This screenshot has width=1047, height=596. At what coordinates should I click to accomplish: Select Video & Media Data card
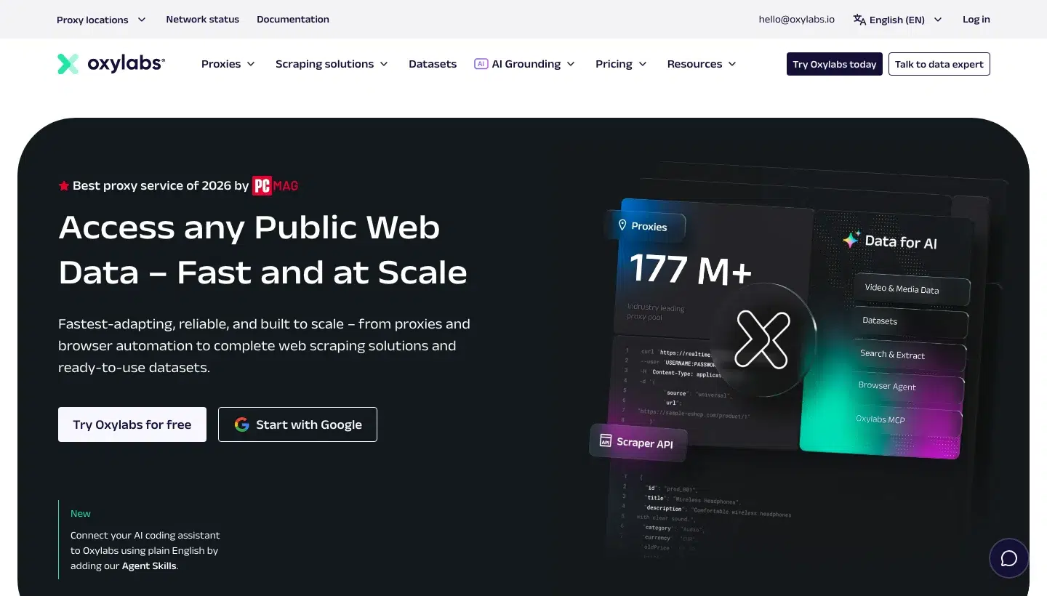coord(912,289)
